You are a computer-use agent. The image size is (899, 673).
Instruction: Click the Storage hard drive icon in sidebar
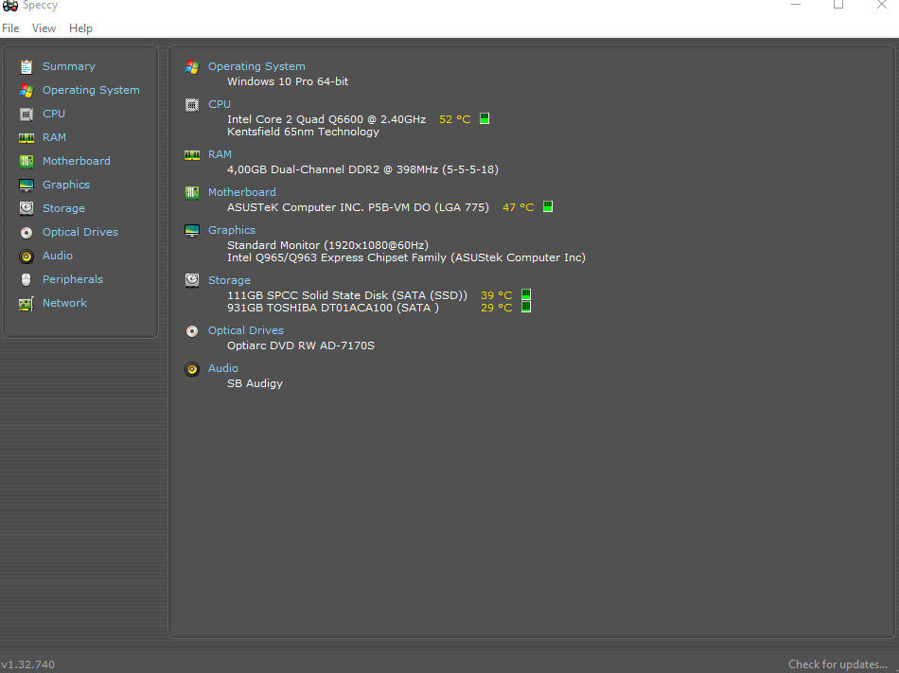(26, 208)
